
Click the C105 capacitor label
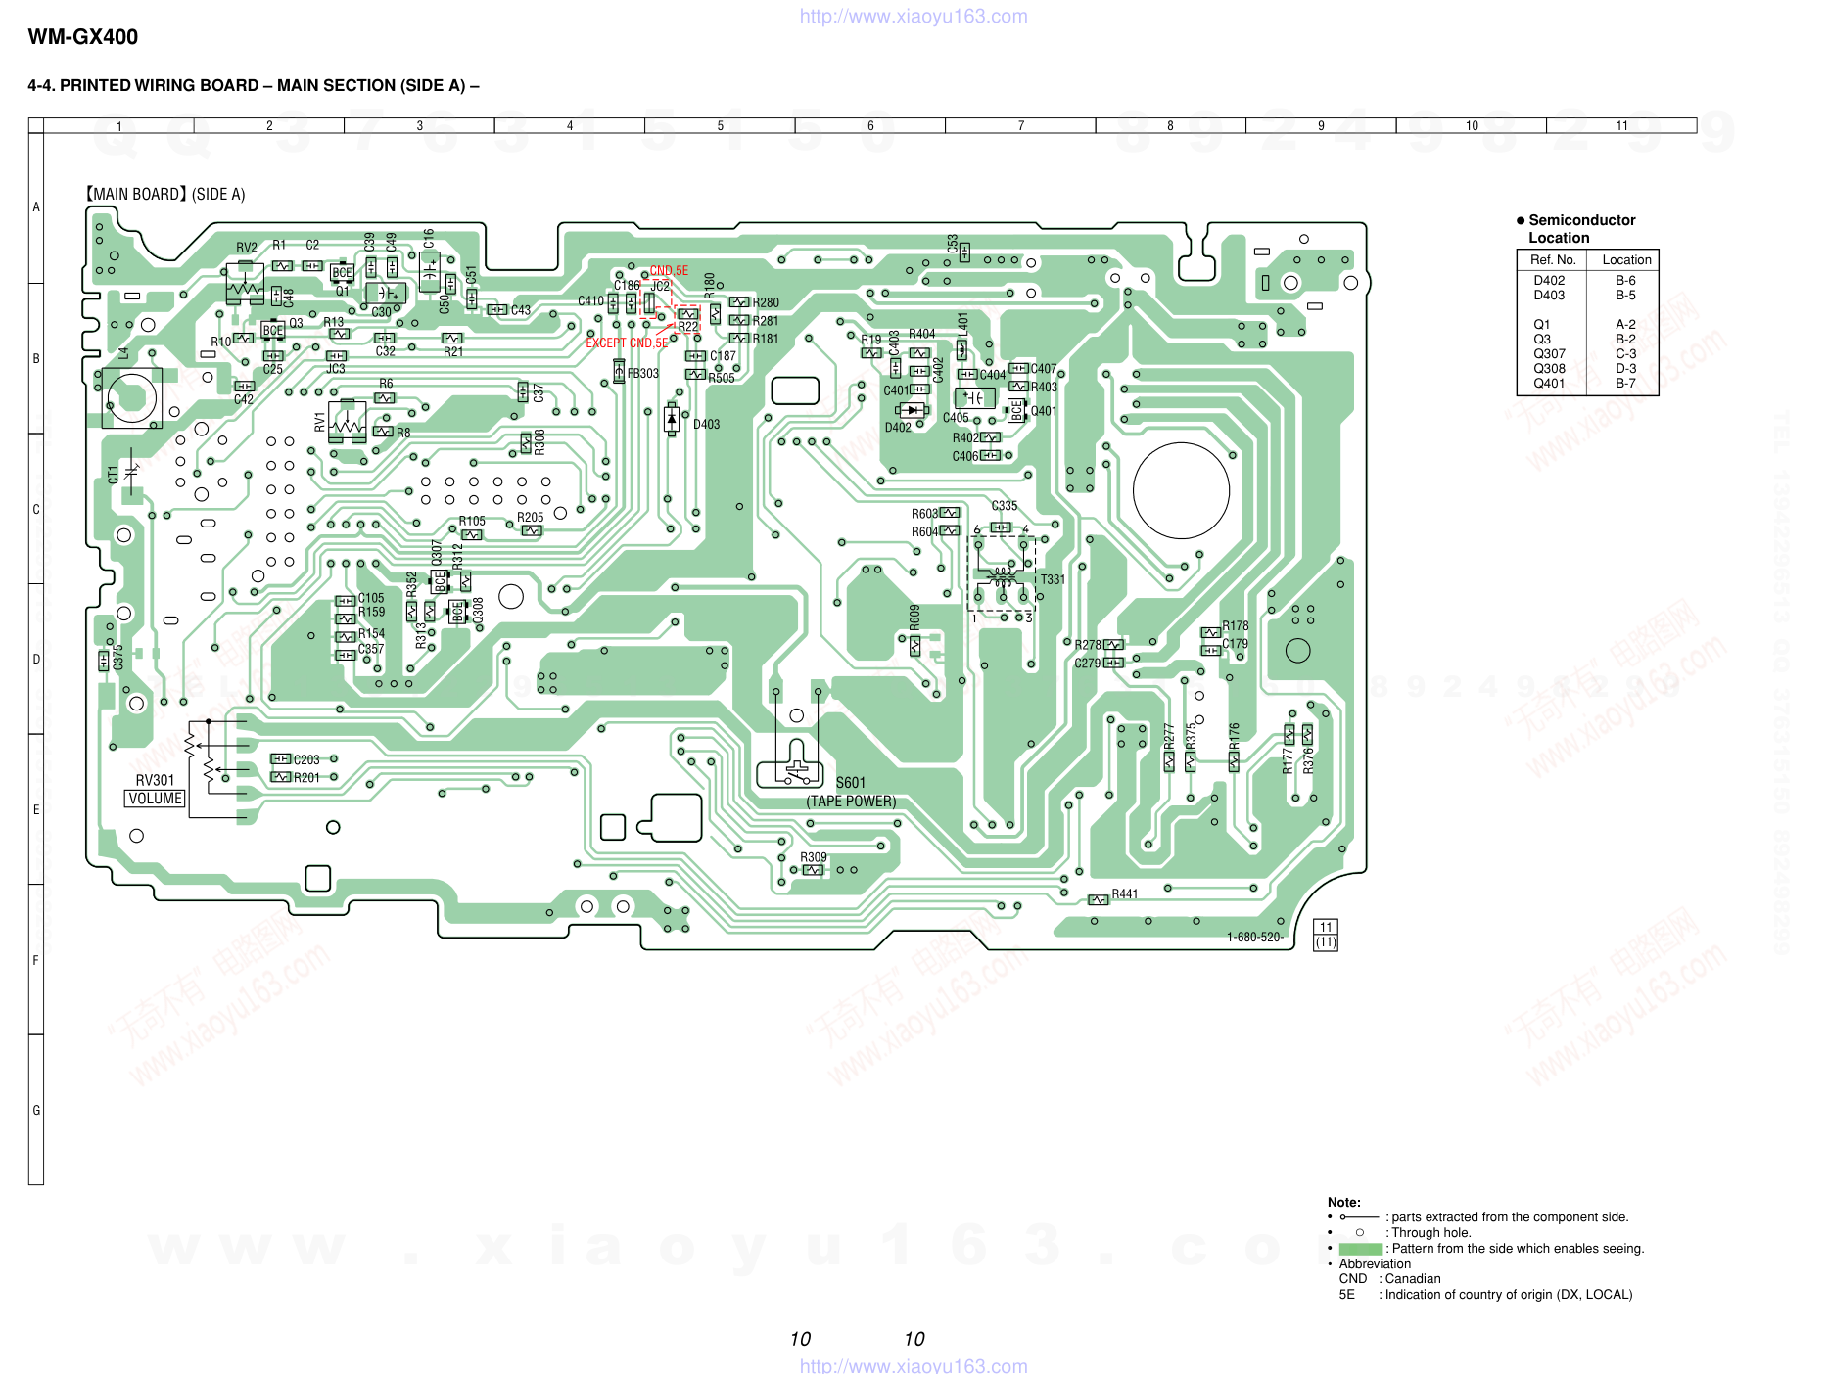(x=371, y=598)
